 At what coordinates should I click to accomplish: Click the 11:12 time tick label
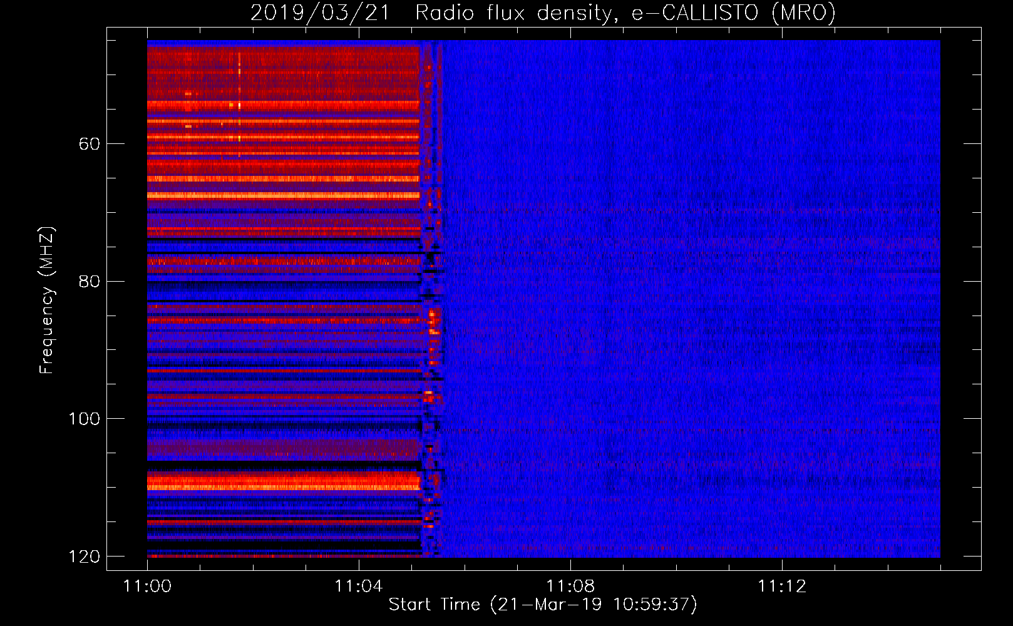[x=782, y=587]
